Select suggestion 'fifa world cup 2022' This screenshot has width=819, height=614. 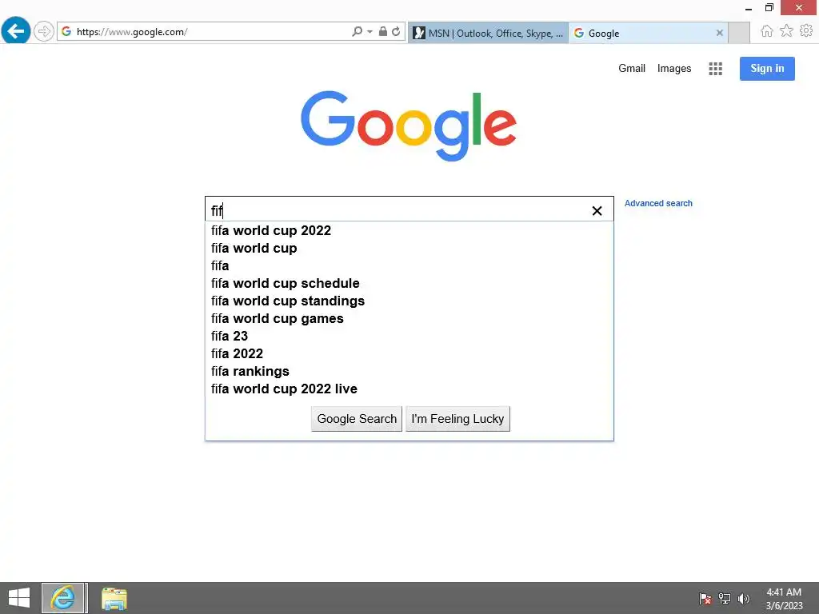(409, 230)
